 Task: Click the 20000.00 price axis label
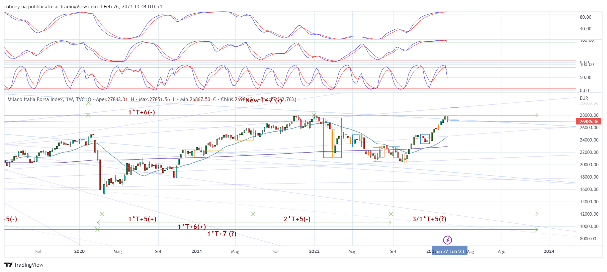589,165
